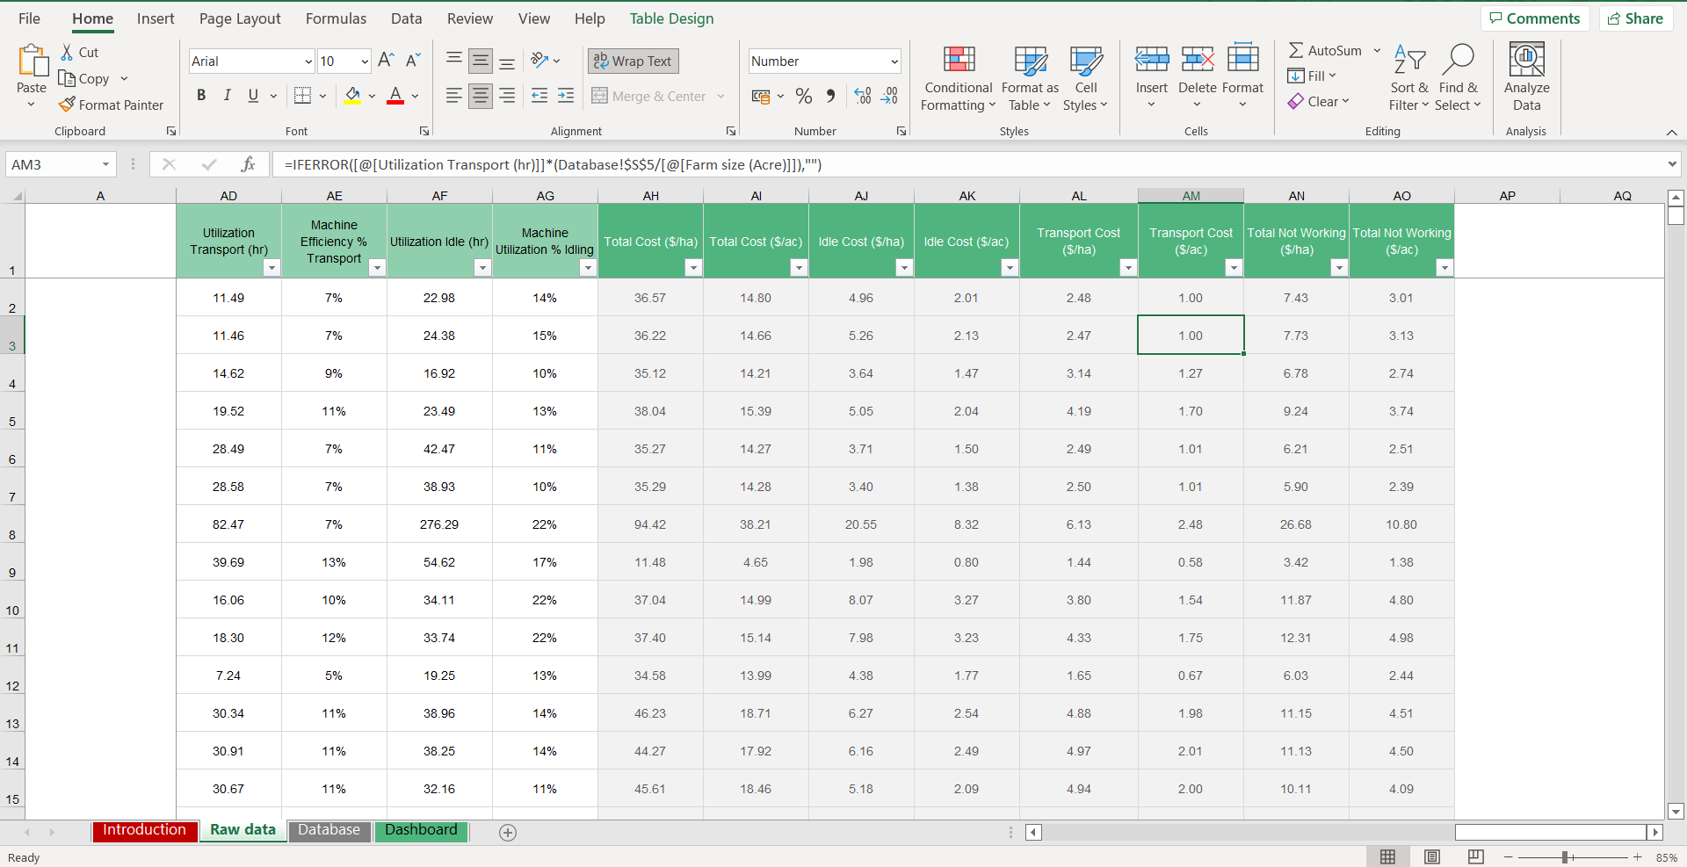Image resolution: width=1687 pixels, height=867 pixels.
Task: Click the Name Box showing AM3
Action: (54, 164)
